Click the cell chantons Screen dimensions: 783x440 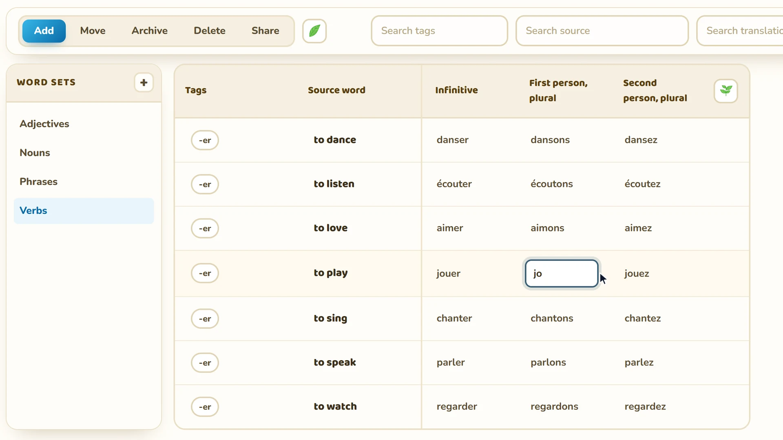click(x=552, y=318)
